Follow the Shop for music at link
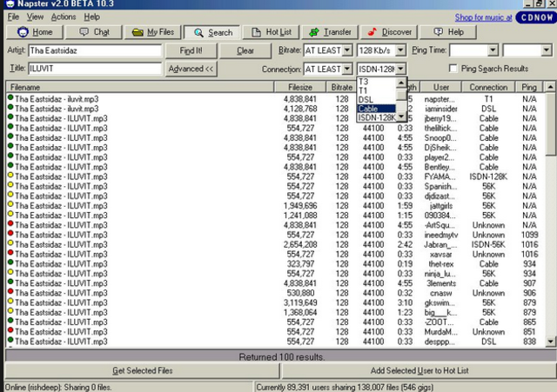This screenshot has height=392, width=557. tap(483, 17)
